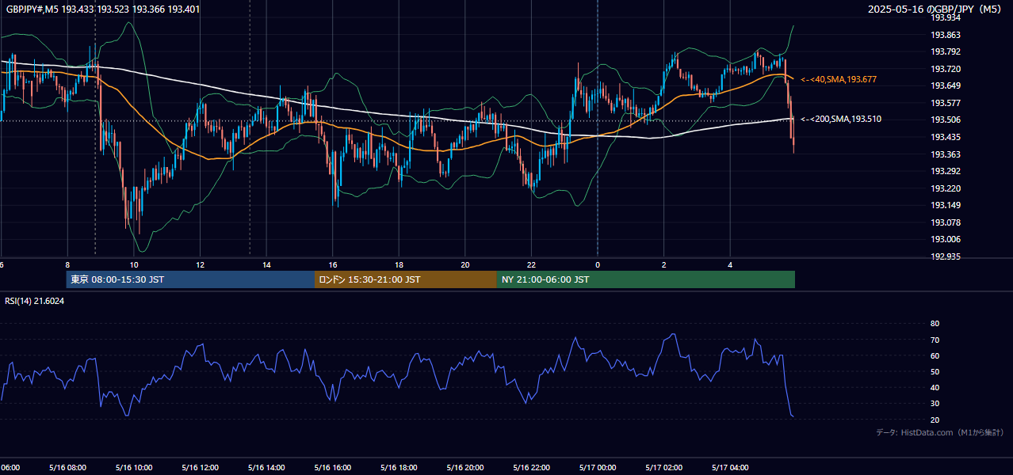Click price axis label 193.649

point(946,86)
